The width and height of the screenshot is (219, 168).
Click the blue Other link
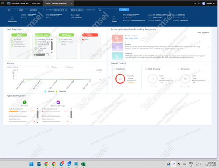pyautogui.click(x=87, y=39)
